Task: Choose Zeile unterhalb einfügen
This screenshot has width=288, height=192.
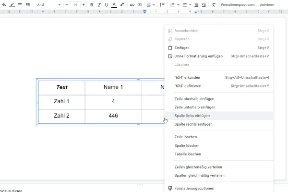Action: pyautogui.click(x=218, y=108)
